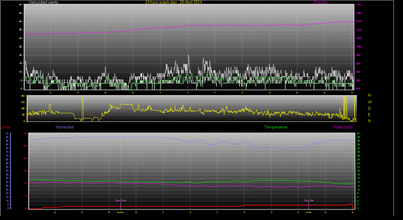Viewport: 403px width, 220px height.
Task: Select the magenta 'Presión' label
Action: (x=321, y=2)
